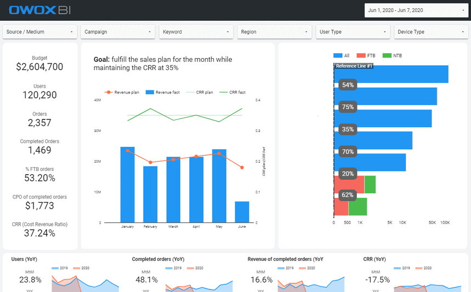Screen dimensions: 471x292
Task: Click 2019 legend in Users (YoY) chart
Action: coord(60,268)
